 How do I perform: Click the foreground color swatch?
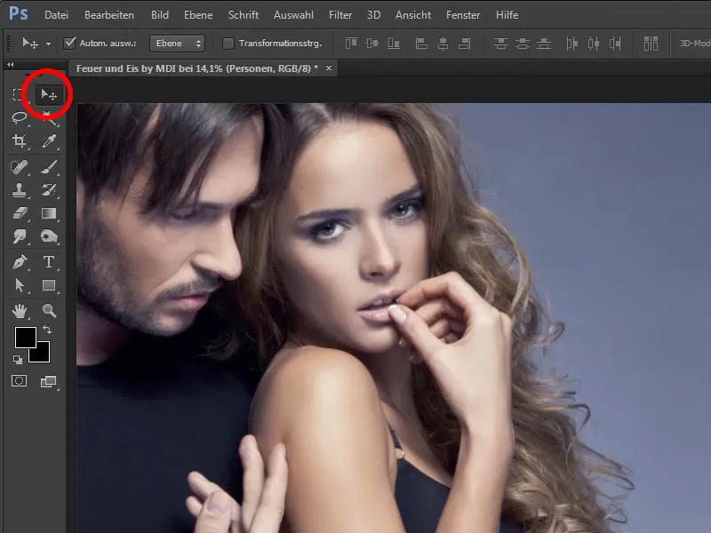coord(27,338)
